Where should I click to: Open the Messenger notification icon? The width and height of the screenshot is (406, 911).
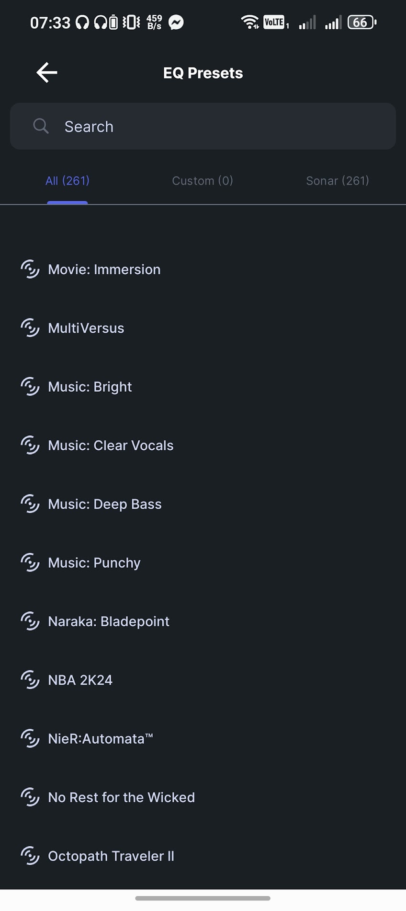176,23
